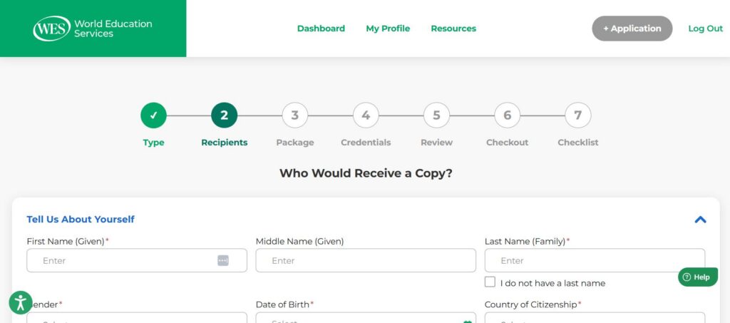The height and width of the screenshot is (323, 730).
Task: Click the + Application button
Action: coord(632,29)
